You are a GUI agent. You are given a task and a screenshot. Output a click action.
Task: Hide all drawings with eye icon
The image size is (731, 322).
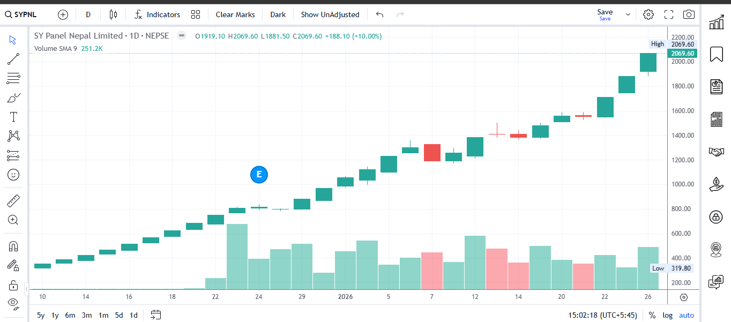pos(13,303)
